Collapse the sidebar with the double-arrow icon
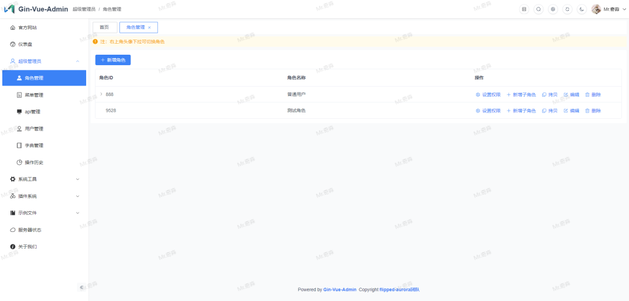629x301 pixels. click(x=82, y=287)
